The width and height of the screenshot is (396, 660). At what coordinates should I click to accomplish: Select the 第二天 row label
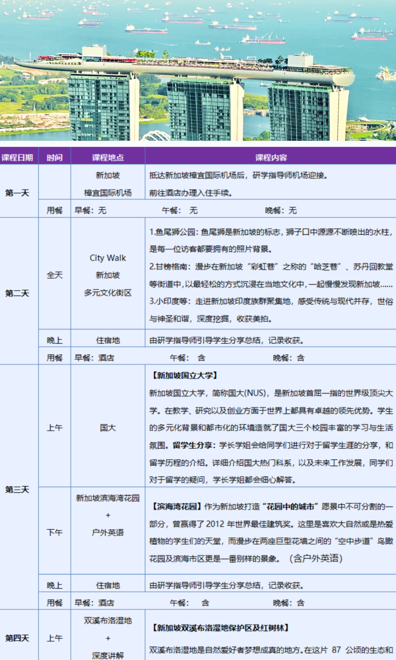point(17,293)
